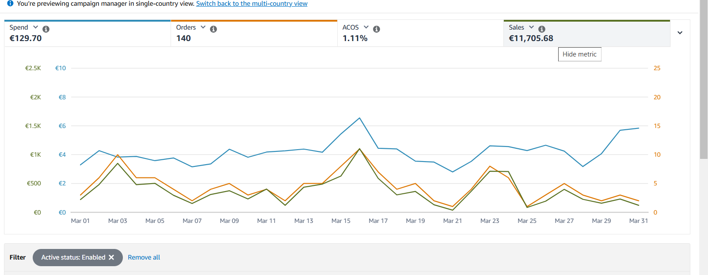Click the Hide metric button

point(579,54)
